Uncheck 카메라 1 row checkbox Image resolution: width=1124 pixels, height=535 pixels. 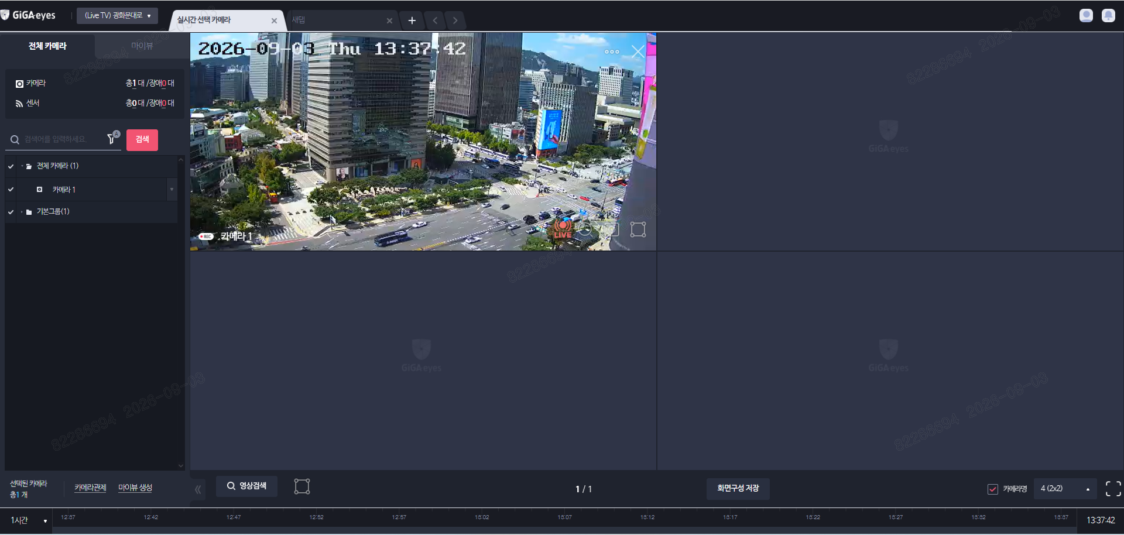11,189
